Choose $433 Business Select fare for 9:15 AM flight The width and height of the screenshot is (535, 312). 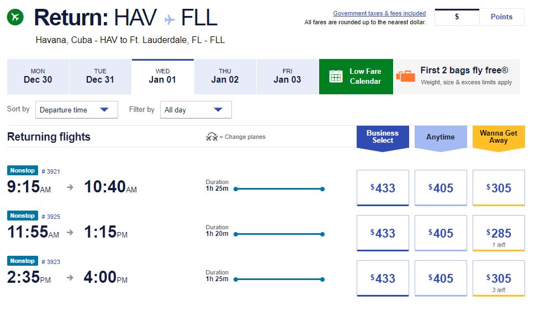click(x=383, y=188)
